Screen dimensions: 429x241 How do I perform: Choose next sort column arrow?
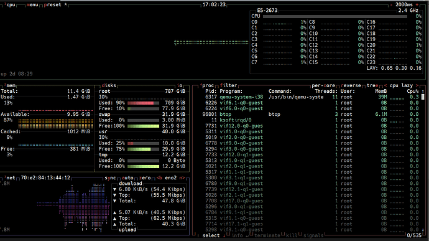pyautogui.click(x=417, y=85)
